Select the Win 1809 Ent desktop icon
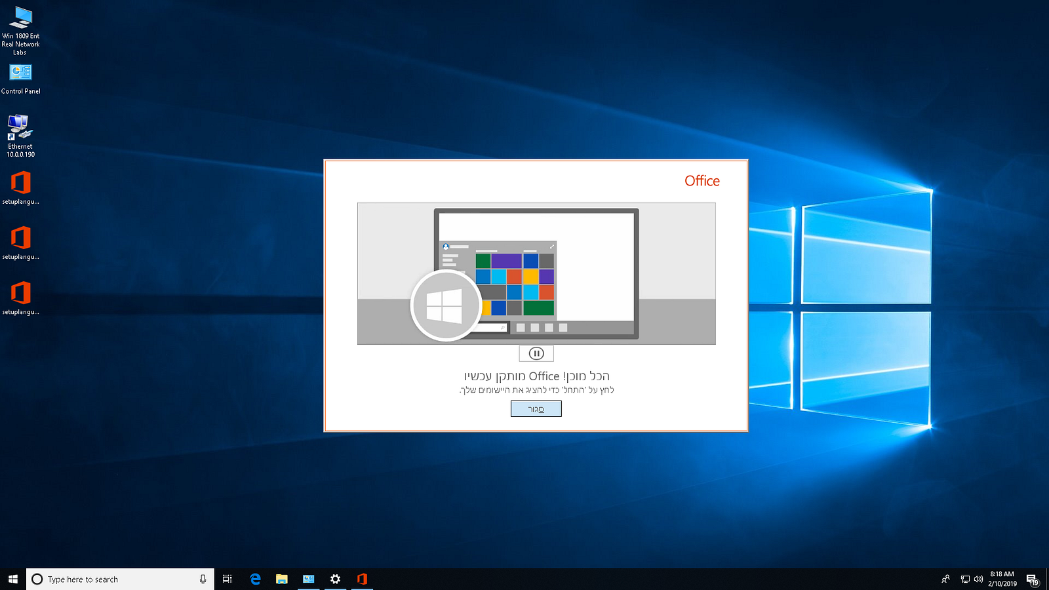The image size is (1049, 590). coord(20,30)
